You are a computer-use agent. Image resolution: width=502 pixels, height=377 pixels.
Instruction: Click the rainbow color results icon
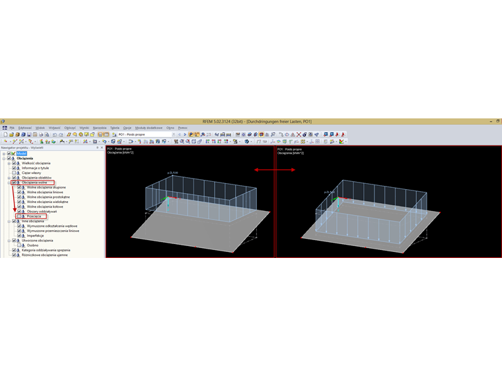341,142
